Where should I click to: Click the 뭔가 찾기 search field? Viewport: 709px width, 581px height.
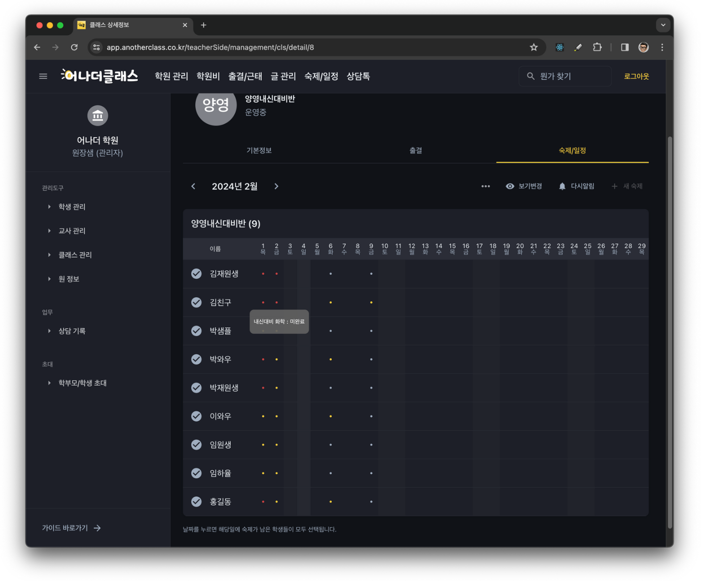tap(565, 76)
